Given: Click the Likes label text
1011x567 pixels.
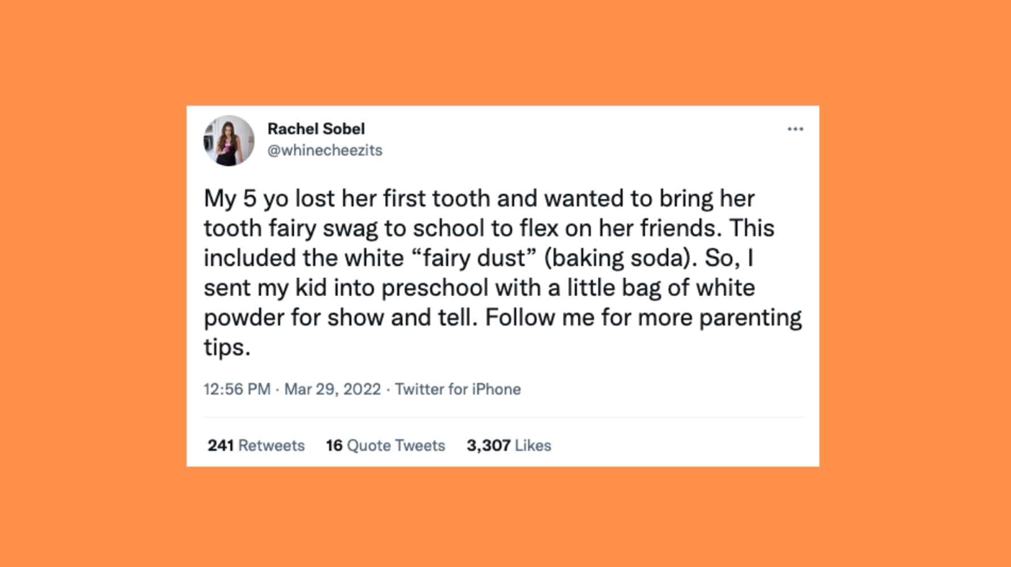Looking at the screenshot, I should pyautogui.click(x=532, y=445).
